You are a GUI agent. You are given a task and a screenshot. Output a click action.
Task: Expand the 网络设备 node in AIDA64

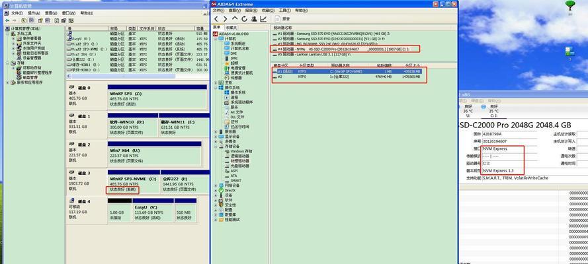tap(215, 185)
